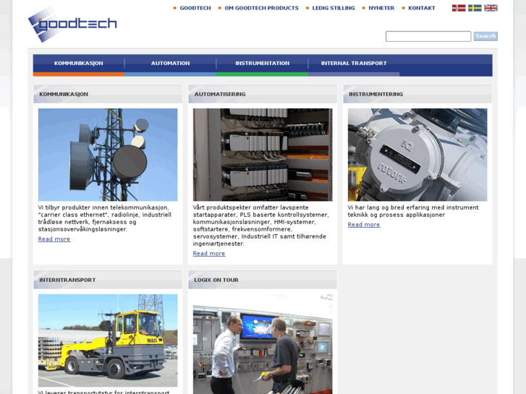The image size is (526, 394).
Task: Follow Read more under Instrumentering
Action: click(364, 225)
